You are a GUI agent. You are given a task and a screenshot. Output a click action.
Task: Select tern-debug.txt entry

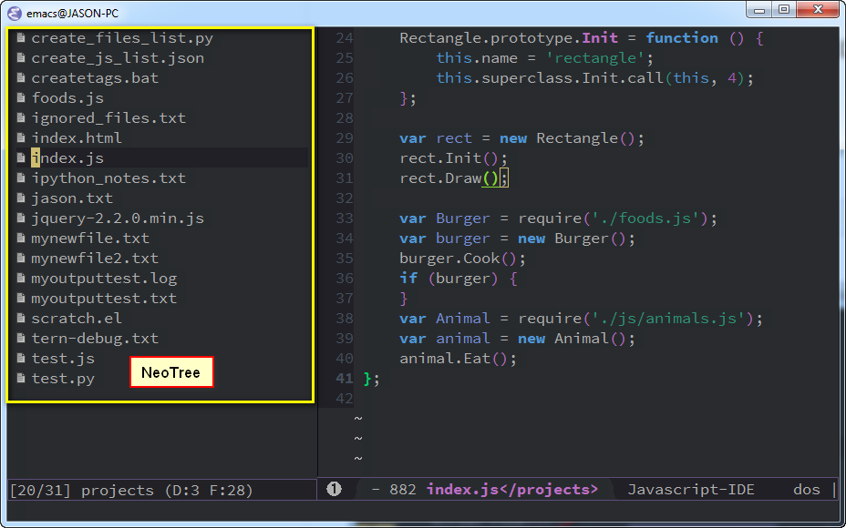pos(95,339)
